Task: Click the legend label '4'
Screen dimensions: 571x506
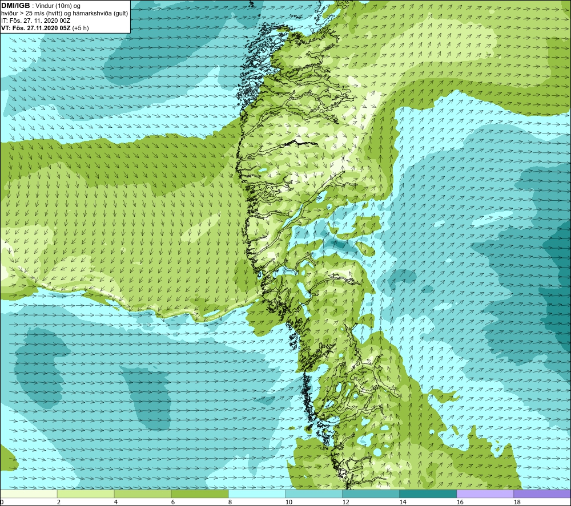Action: tap(116, 502)
